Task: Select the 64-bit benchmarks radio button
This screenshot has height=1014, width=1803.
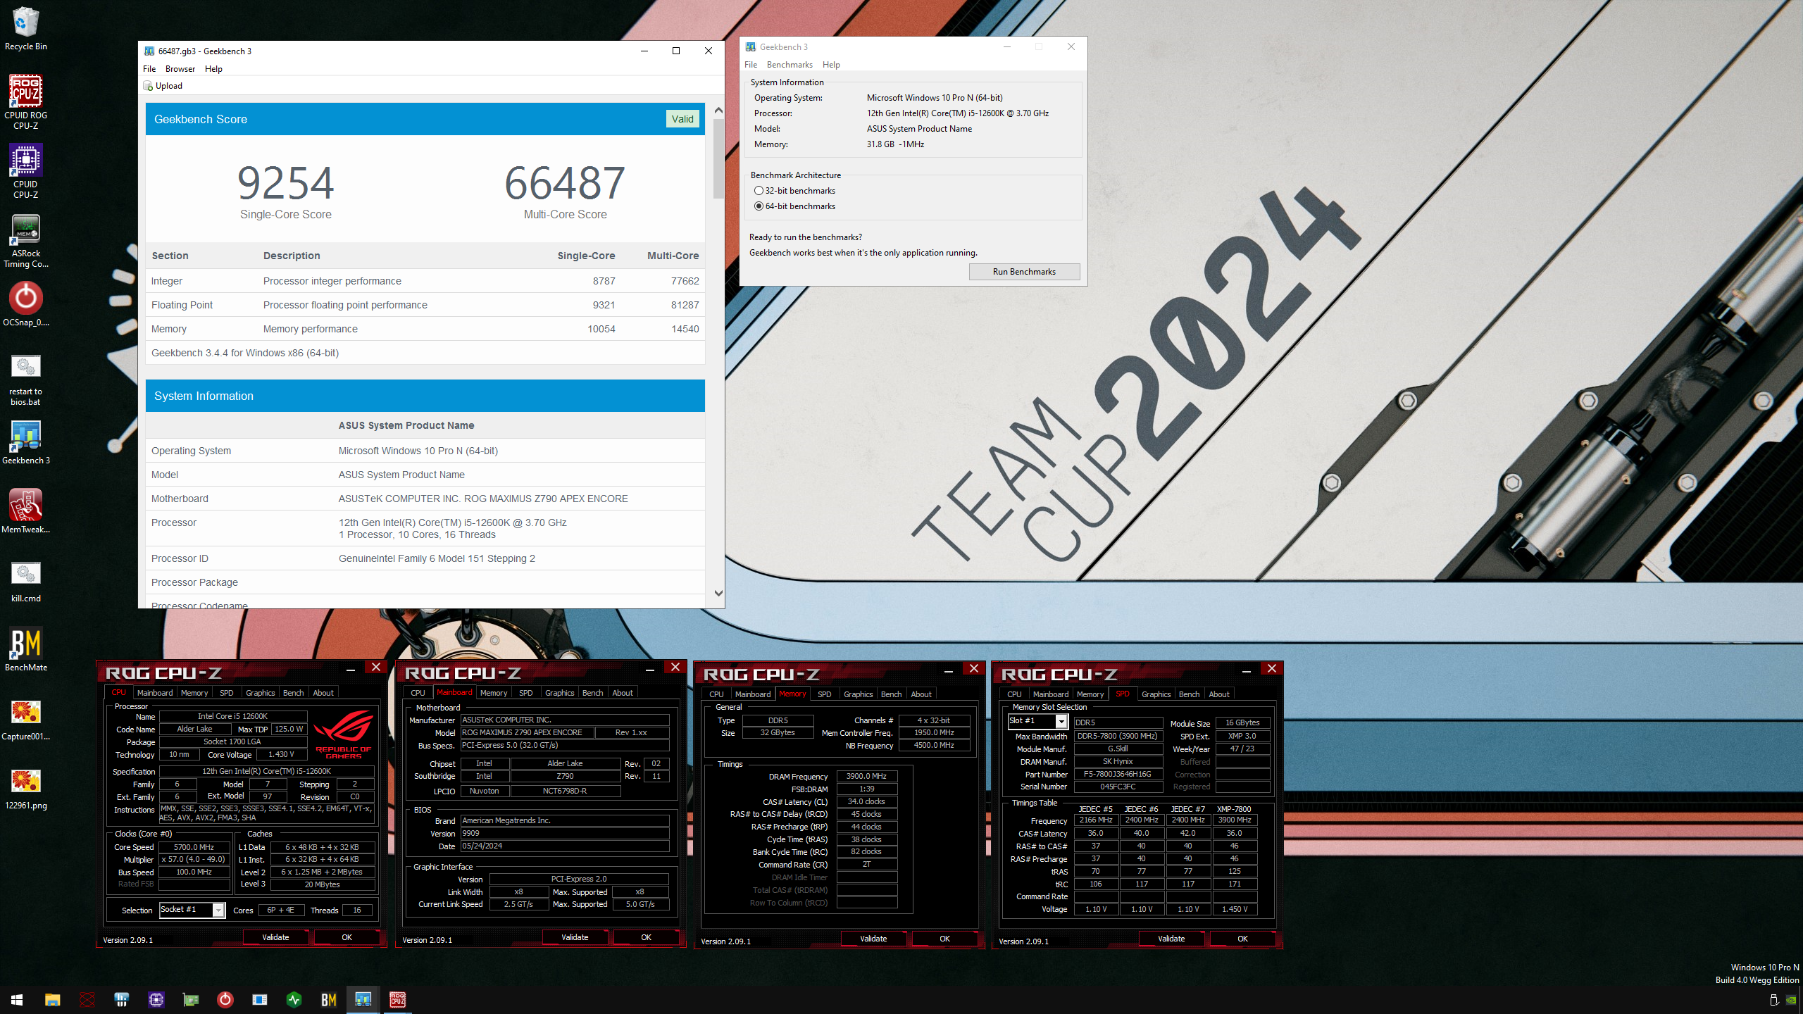Action: pos(759,206)
